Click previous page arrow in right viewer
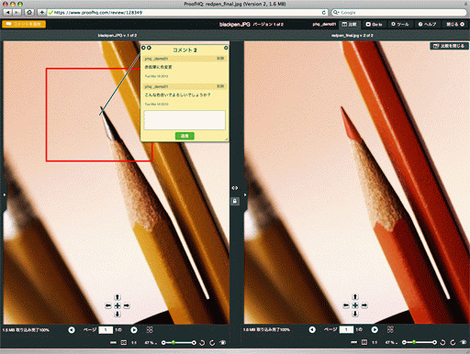The height and width of the screenshot is (354, 470). 312,330
